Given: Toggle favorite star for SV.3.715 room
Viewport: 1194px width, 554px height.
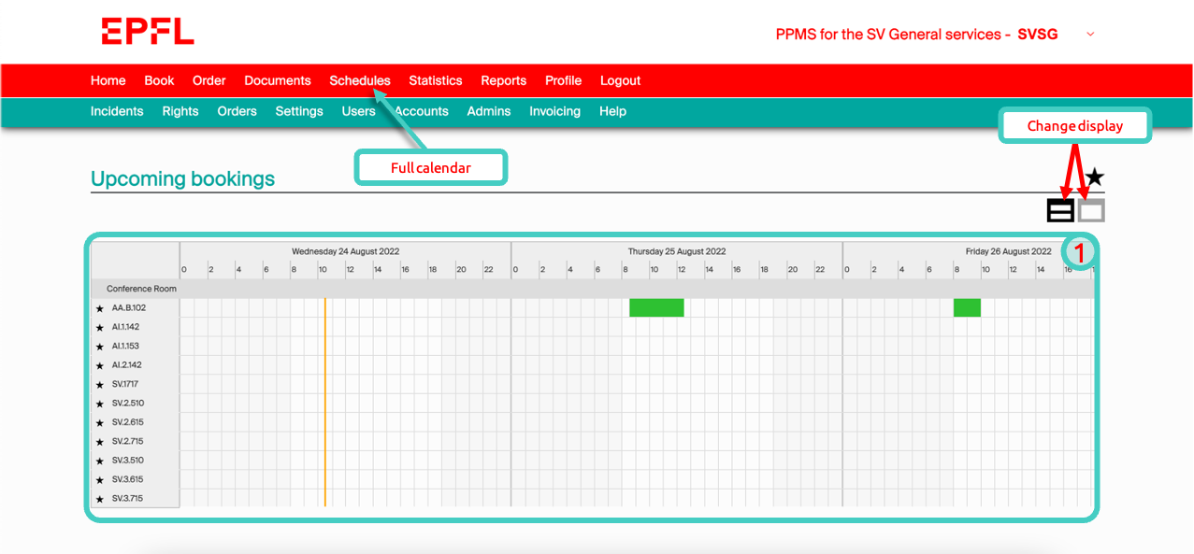Looking at the screenshot, I should point(100,499).
